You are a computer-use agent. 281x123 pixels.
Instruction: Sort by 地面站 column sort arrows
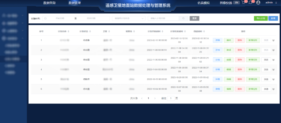[134, 31]
